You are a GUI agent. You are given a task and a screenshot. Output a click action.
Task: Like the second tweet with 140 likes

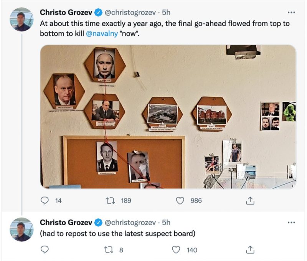(176, 250)
